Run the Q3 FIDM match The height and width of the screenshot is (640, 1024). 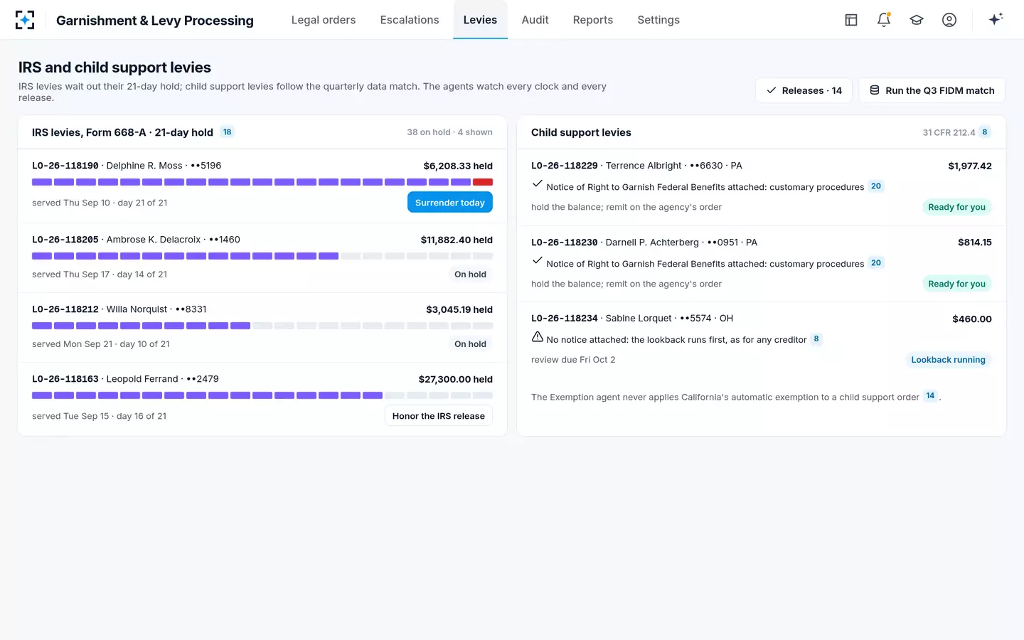click(x=932, y=90)
